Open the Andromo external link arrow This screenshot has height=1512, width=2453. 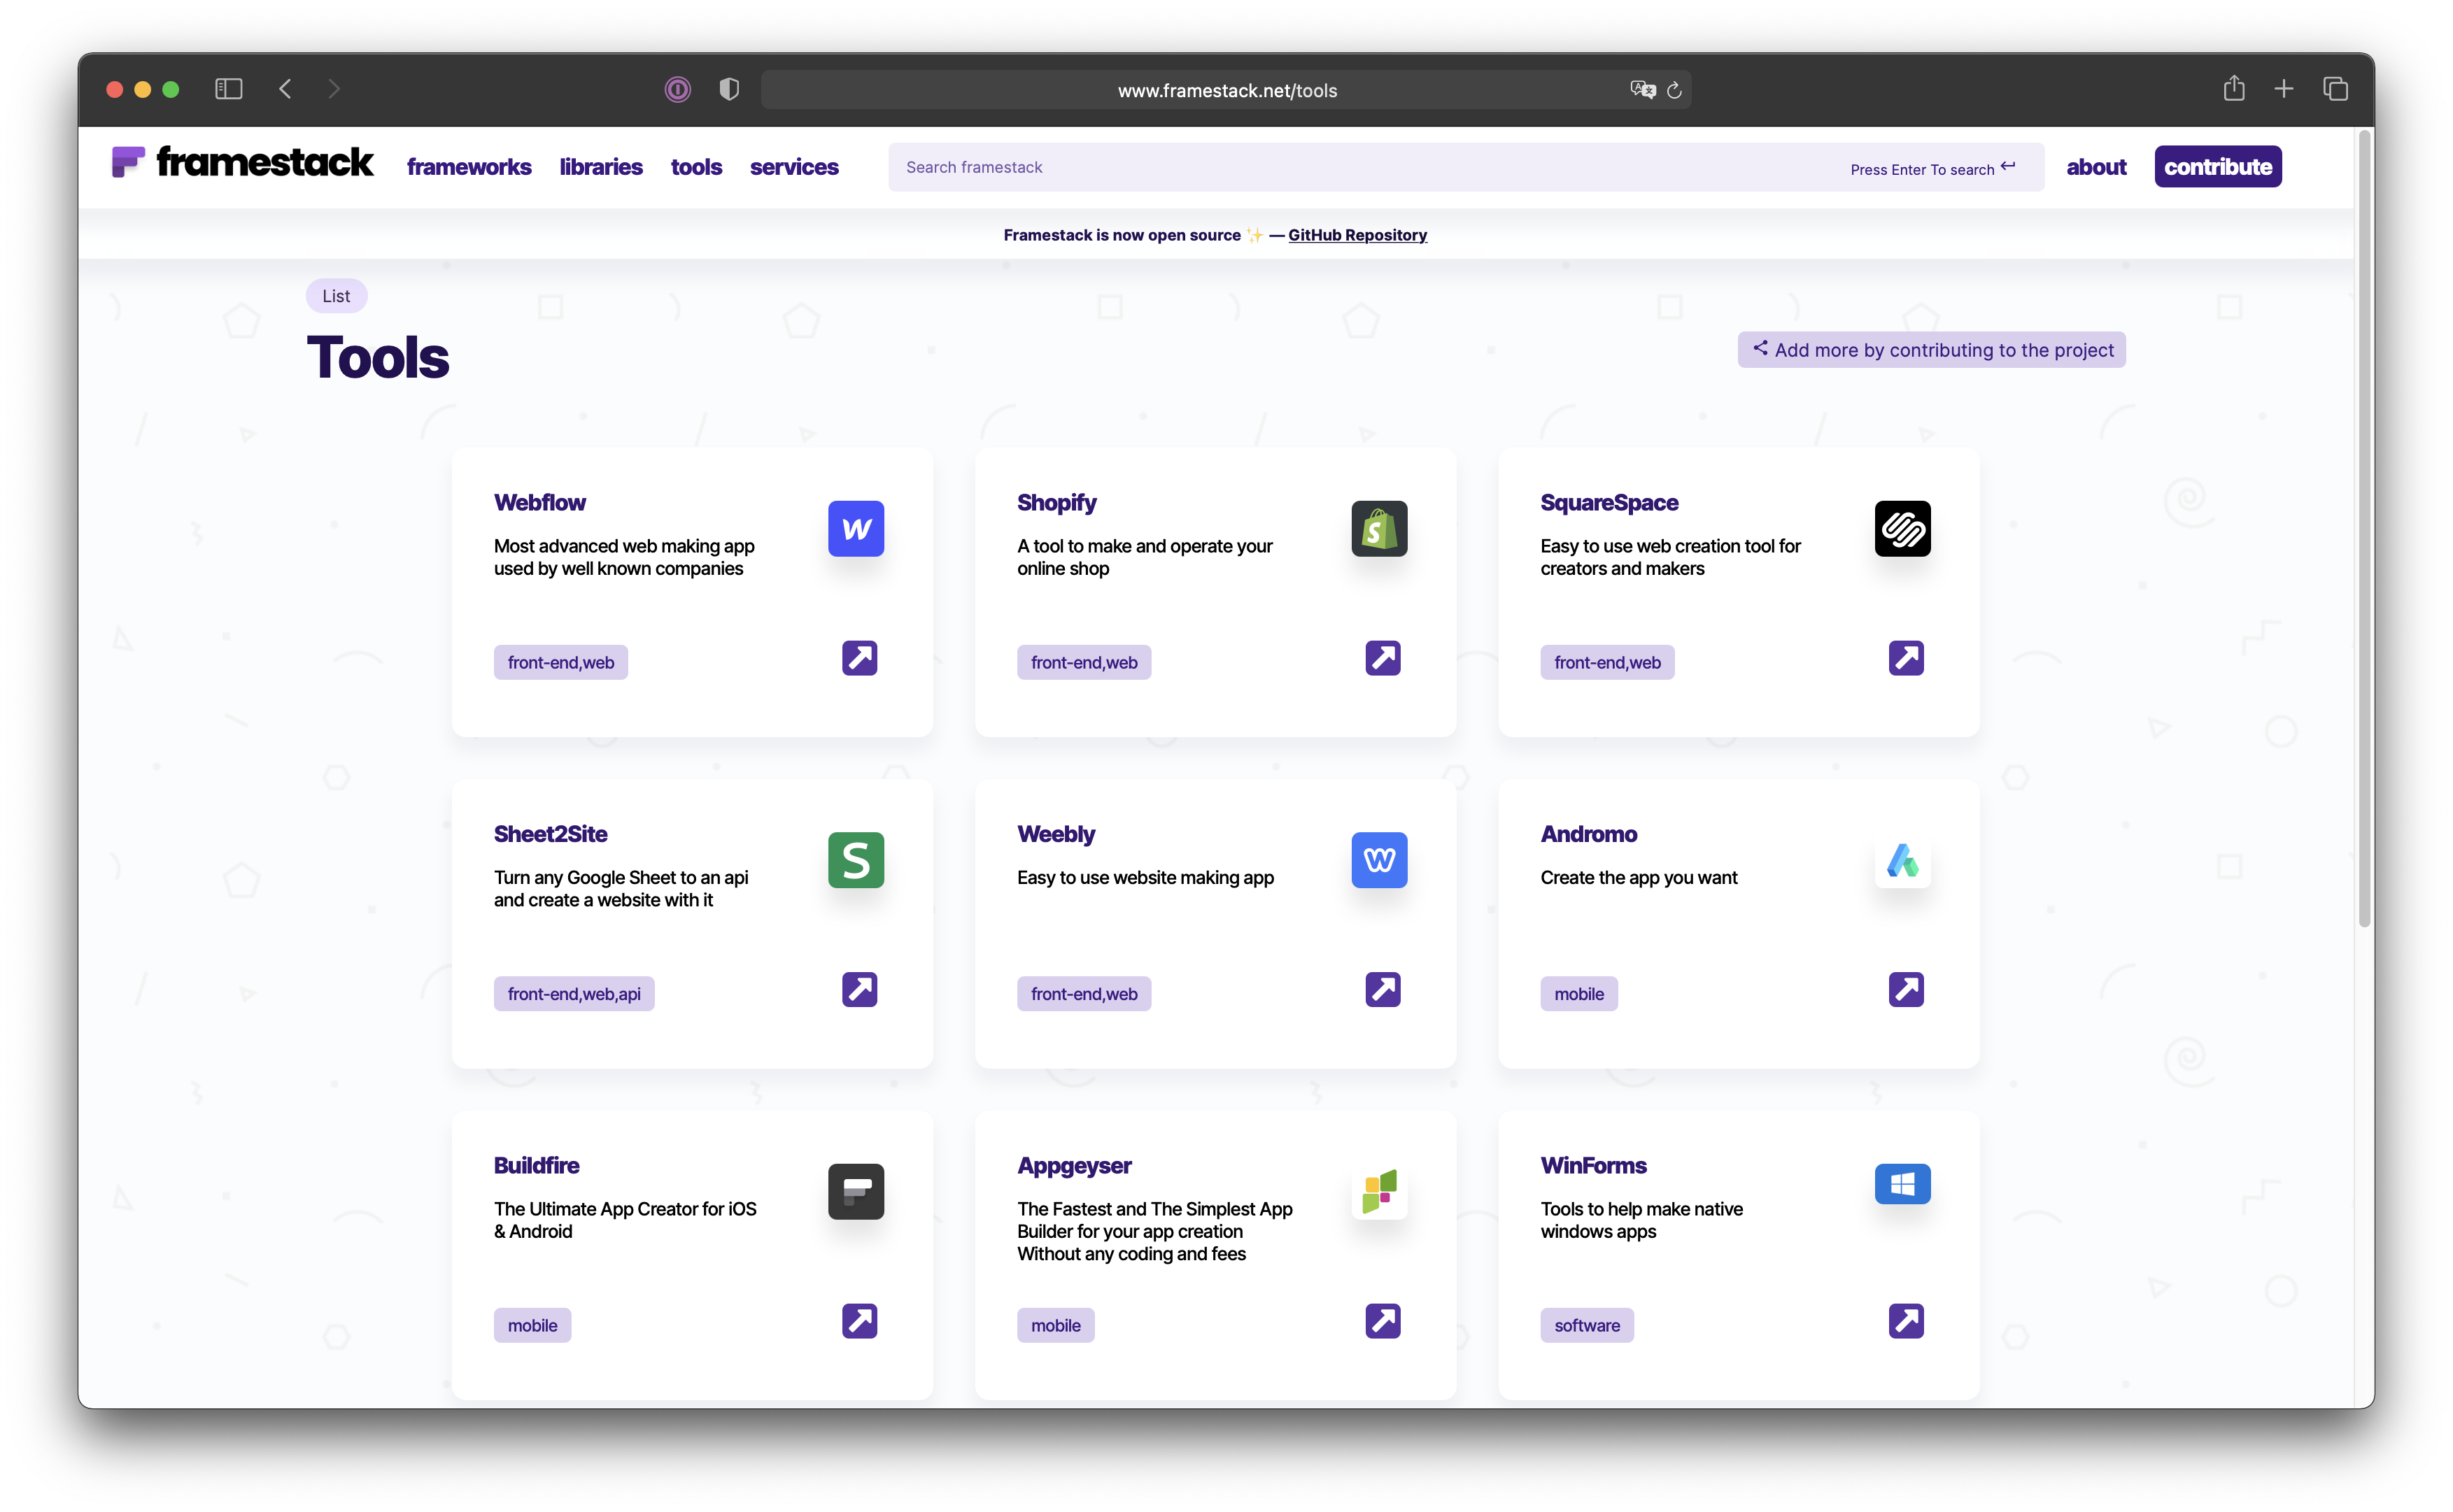pos(1906,989)
